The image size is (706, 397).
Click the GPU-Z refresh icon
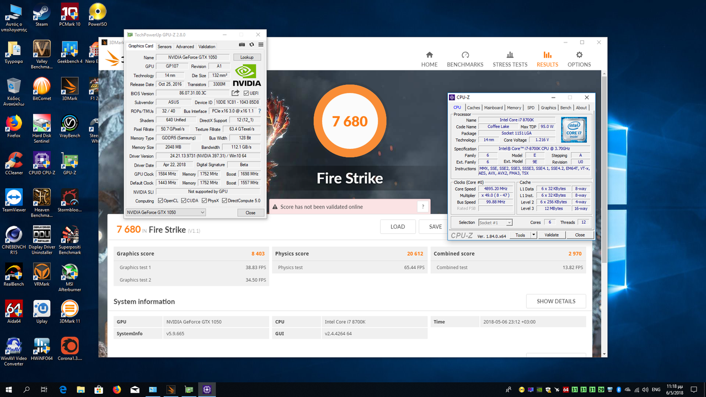(x=252, y=45)
